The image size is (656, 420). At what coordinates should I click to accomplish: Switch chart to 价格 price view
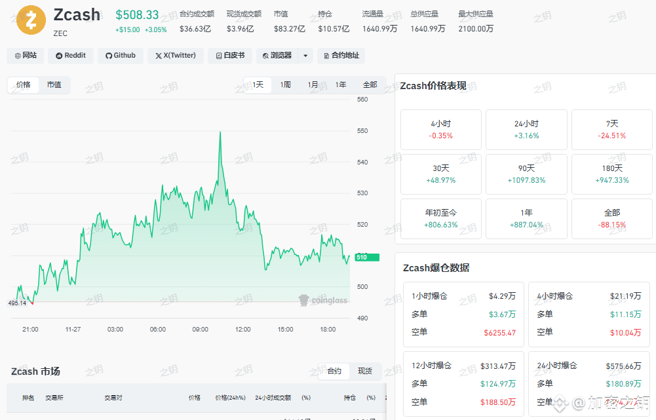tap(24, 85)
